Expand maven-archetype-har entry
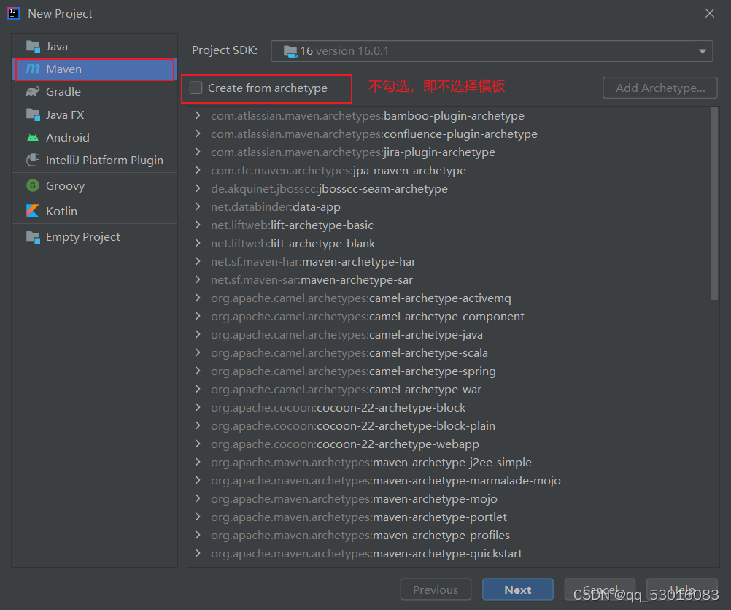731x610 pixels. tap(198, 261)
